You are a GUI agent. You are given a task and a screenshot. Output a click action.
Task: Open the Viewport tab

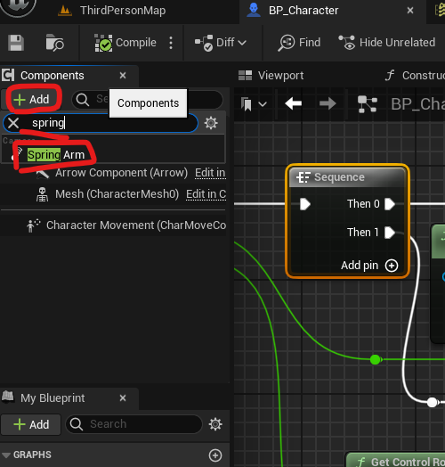(271, 76)
